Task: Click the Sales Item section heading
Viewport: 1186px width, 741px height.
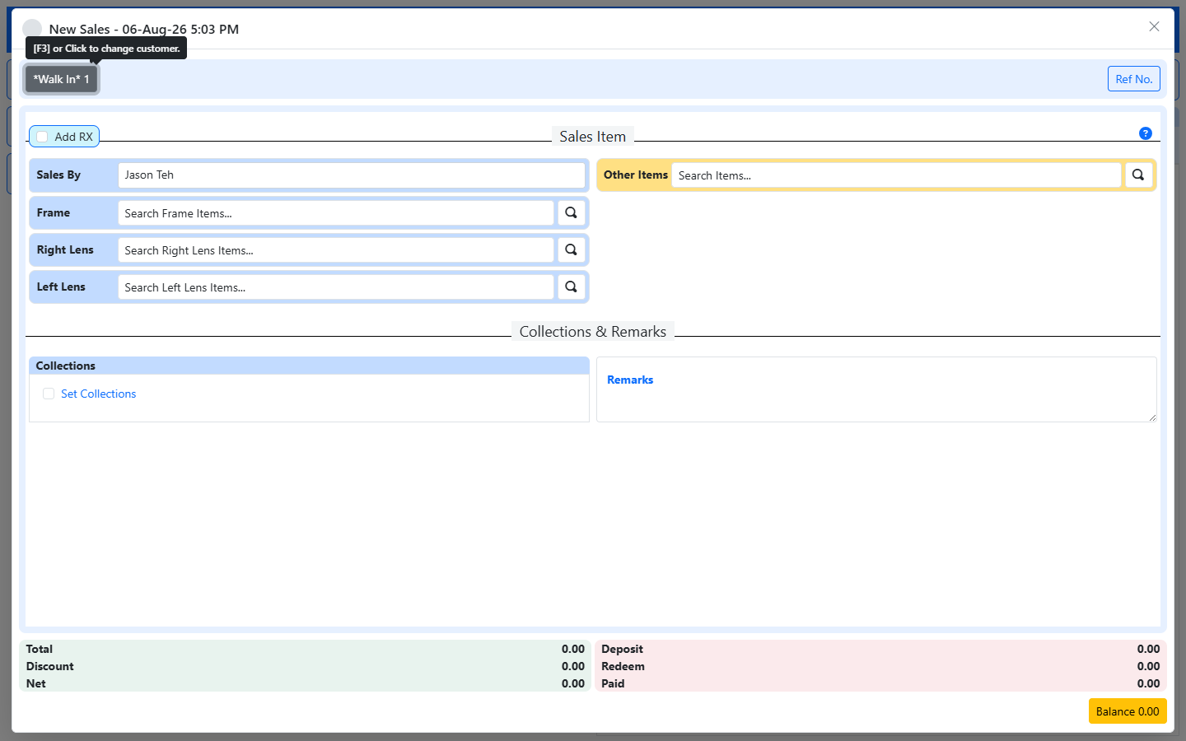Action: point(593,137)
